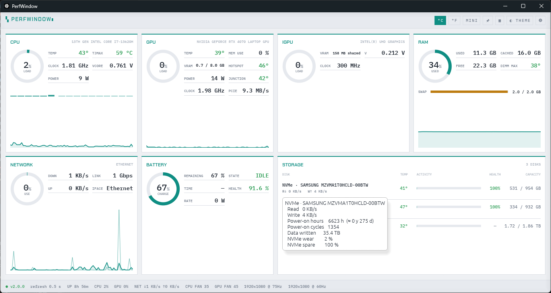Viewport: 551px width, 293px height.
Task: Click the refresh 0.5 s status entry
Action: 46,286
